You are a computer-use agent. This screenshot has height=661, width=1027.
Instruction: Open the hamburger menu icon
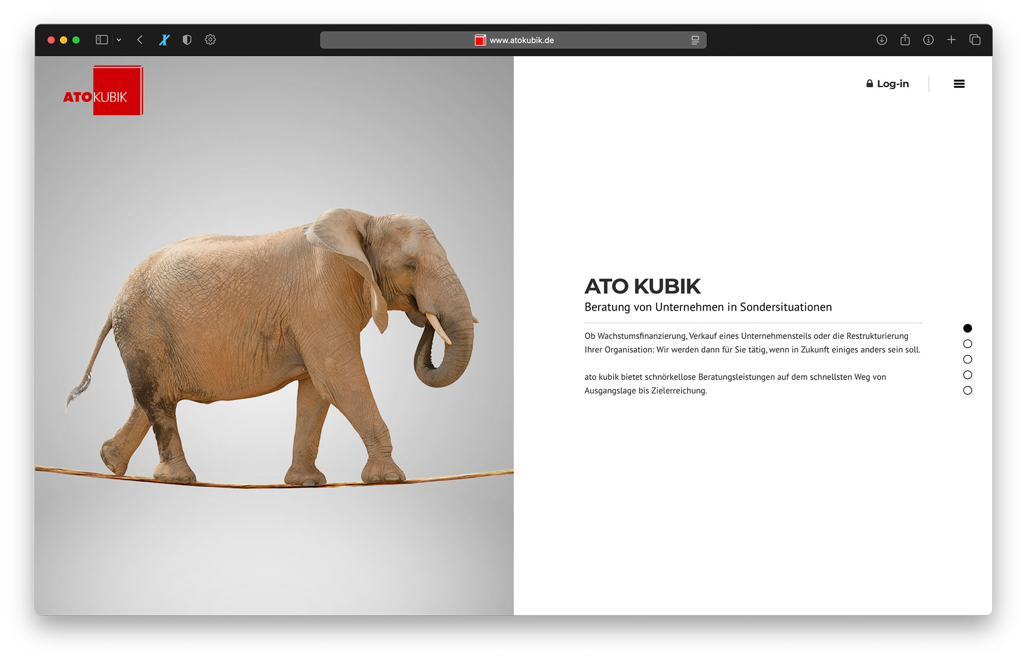pos(959,84)
